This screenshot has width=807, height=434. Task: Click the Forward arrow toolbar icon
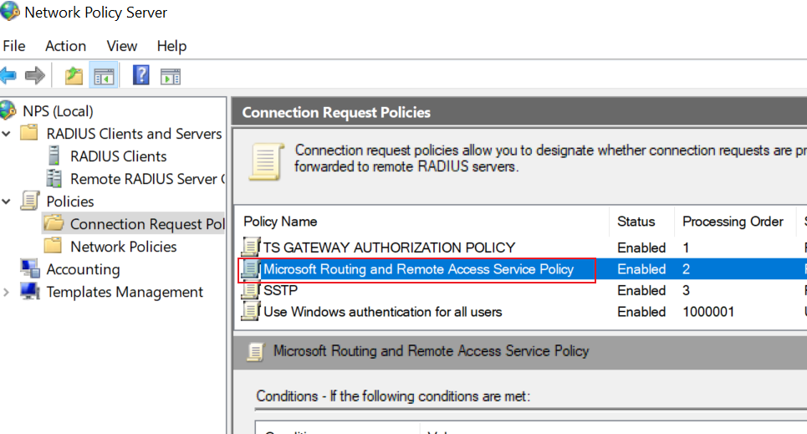pos(35,76)
